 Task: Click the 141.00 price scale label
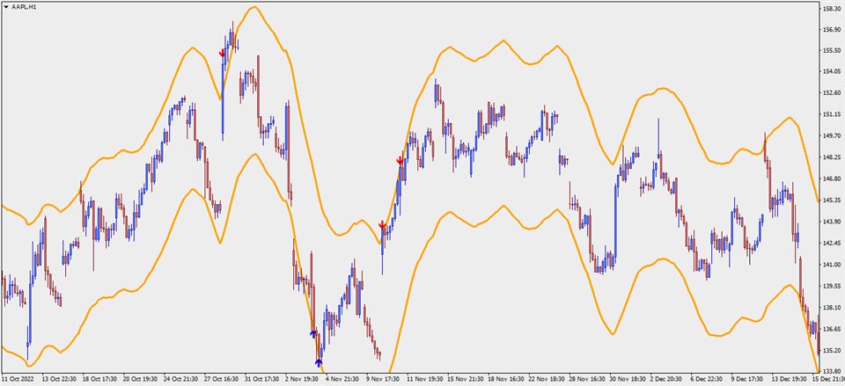tap(830, 265)
